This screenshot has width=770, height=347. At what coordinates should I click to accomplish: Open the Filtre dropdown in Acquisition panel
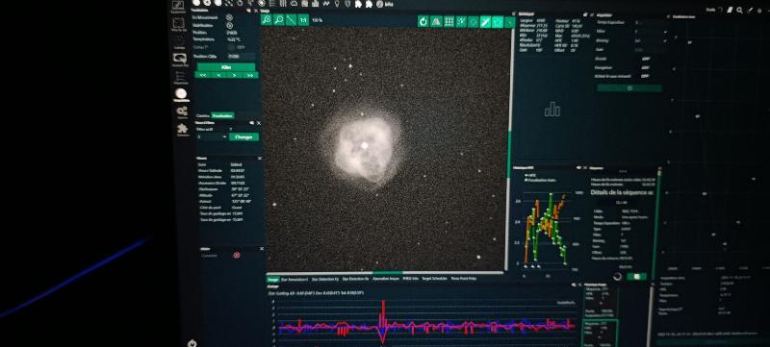652,32
